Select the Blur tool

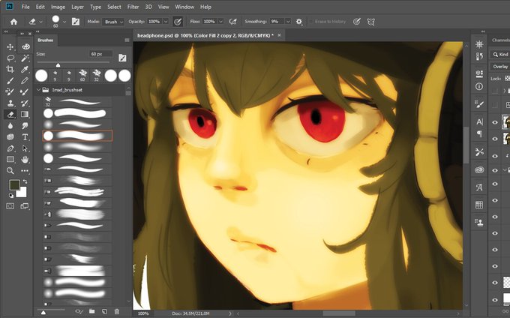[x=10, y=126]
